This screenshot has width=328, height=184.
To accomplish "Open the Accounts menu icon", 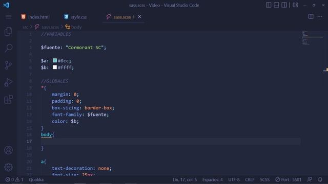I will [x=8, y=150].
